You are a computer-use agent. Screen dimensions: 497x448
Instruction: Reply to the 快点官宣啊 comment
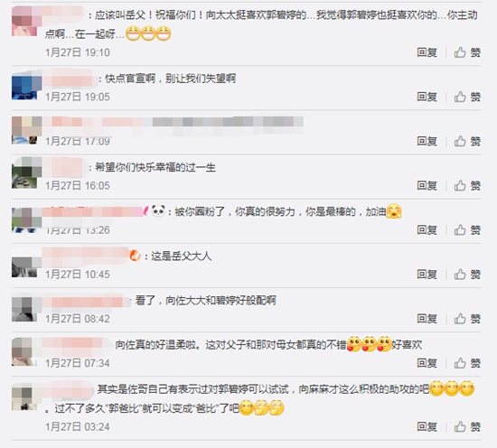(x=427, y=97)
